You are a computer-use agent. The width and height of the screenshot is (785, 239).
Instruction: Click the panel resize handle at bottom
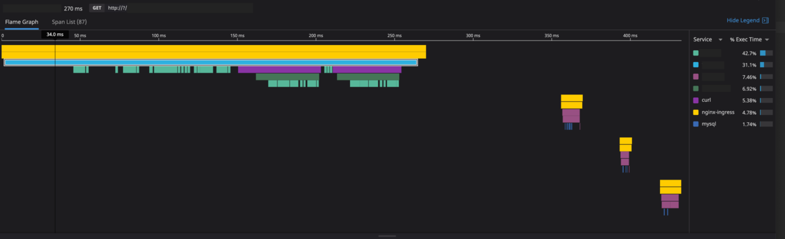(387, 236)
